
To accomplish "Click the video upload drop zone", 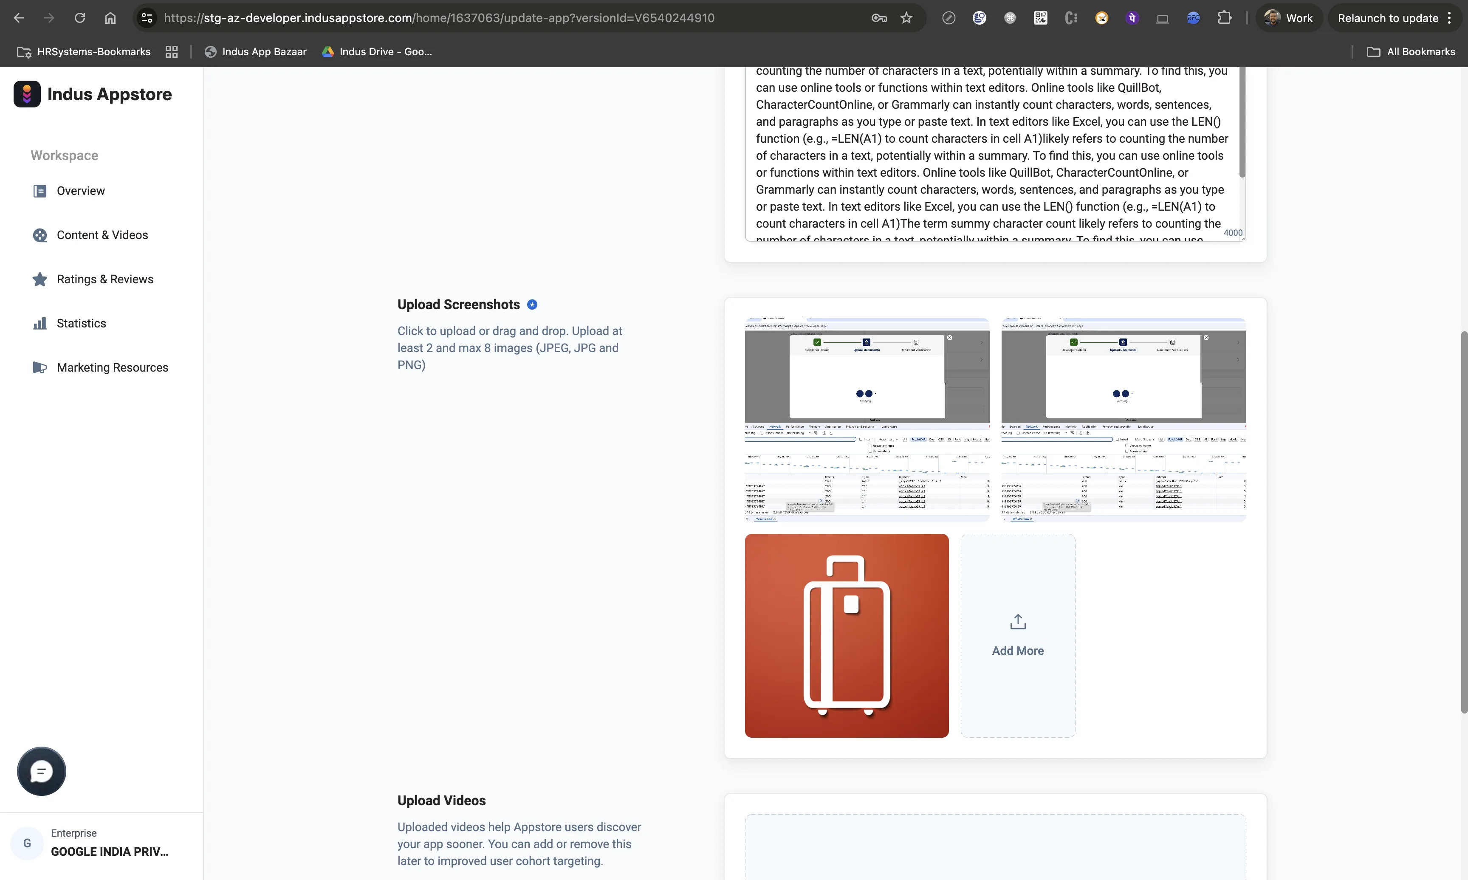I will [x=995, y=847].
